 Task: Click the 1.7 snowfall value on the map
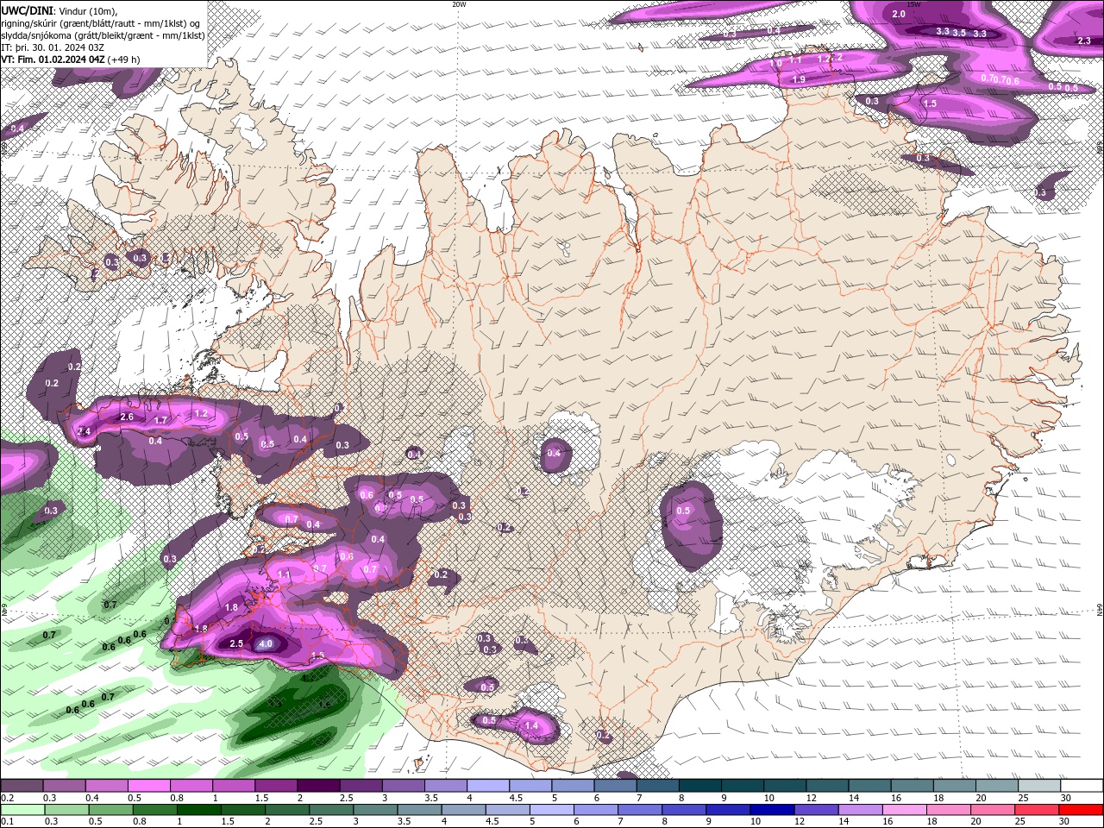click(x=160, y=421)
